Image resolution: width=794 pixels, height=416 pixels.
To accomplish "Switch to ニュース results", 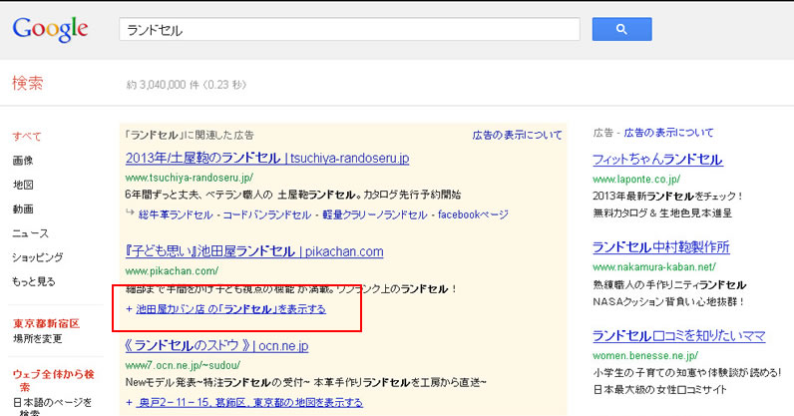I will [30, 233].
